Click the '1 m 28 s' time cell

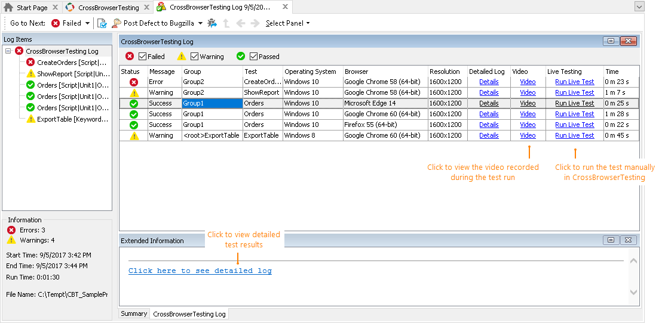[x=621, y=114]
